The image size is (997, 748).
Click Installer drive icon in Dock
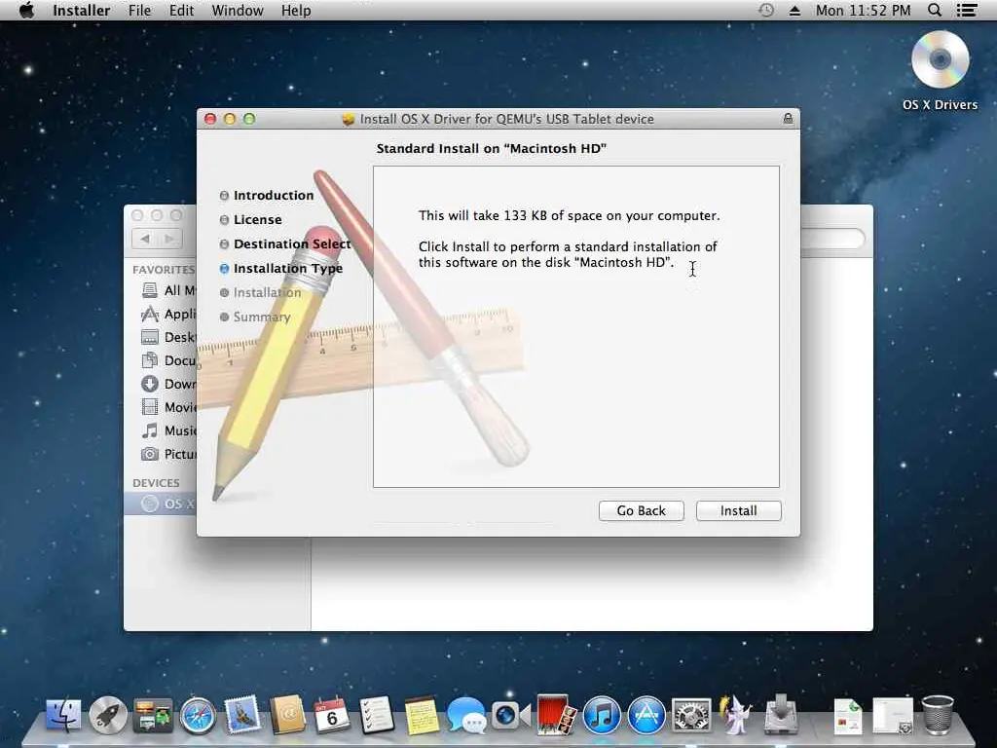click(x=781, y=715)
